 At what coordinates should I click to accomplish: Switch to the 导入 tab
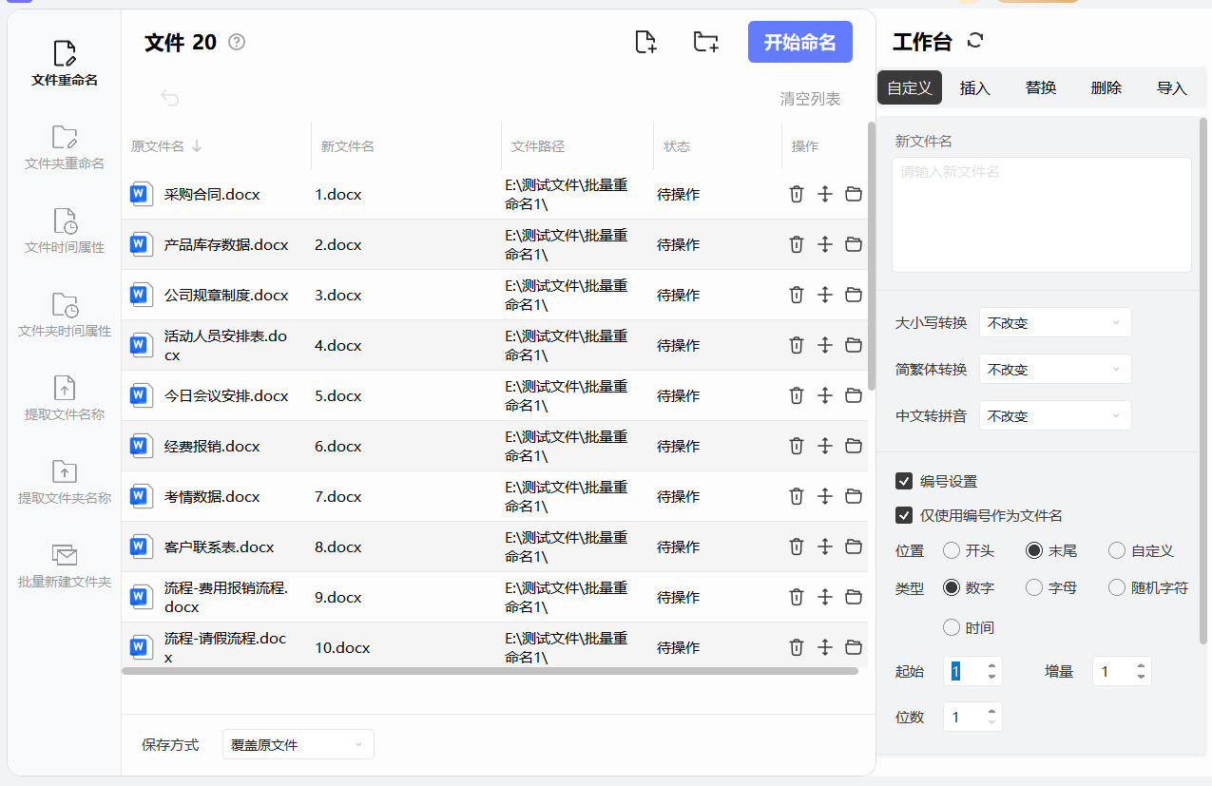[x=1172, y=87]
